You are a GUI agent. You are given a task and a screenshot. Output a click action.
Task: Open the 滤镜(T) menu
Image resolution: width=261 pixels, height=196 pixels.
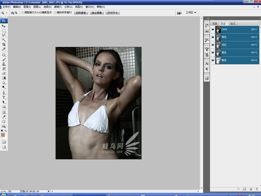pos(58,7)
